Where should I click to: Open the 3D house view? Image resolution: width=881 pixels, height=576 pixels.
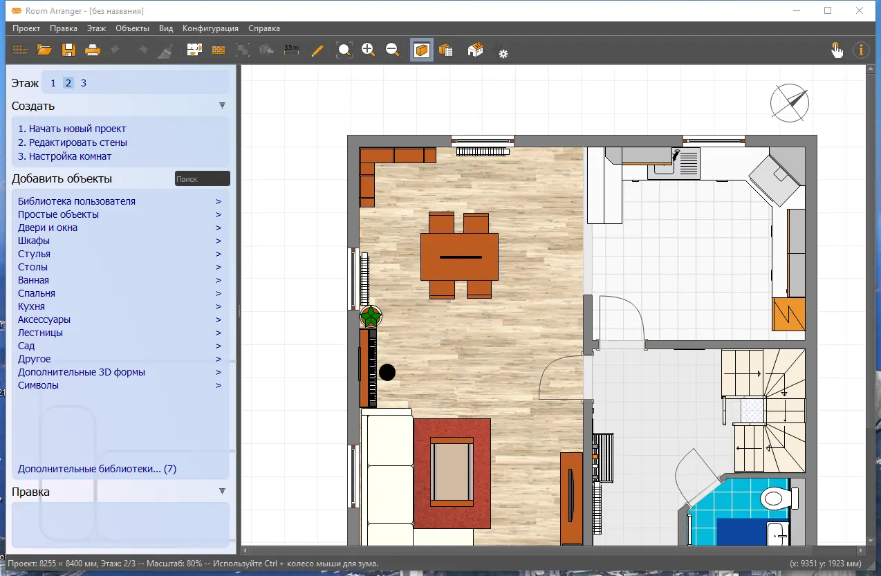point(475,50)
